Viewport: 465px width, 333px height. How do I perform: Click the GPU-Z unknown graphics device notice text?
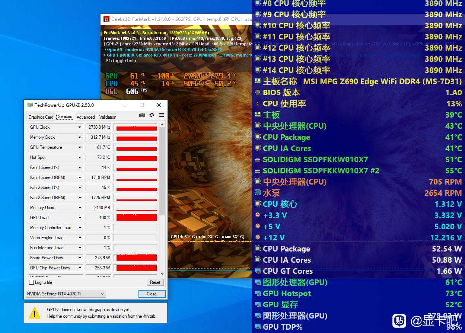102,313
